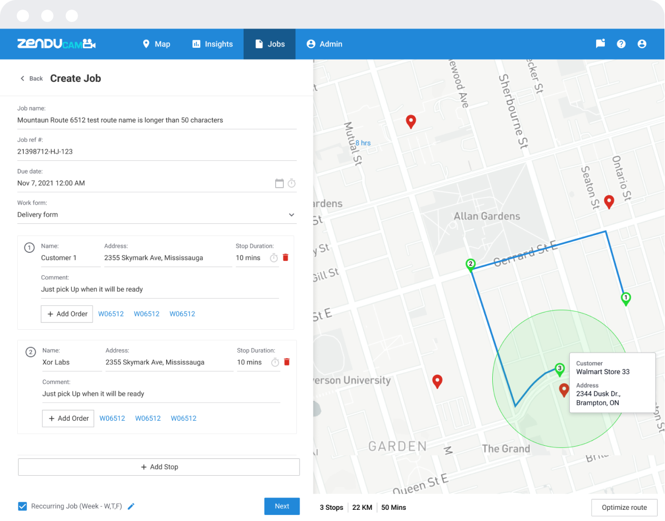665x521 pixels.
Task: Delete the Xor Labs stop
Action: 286,362
